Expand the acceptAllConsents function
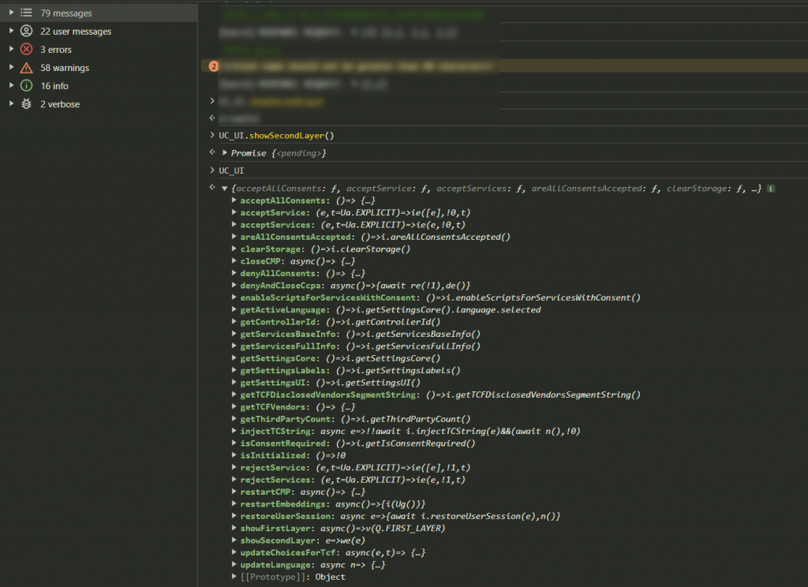Image resolution: width=808 pixels, height=587 pixels. tap(234, 201)
